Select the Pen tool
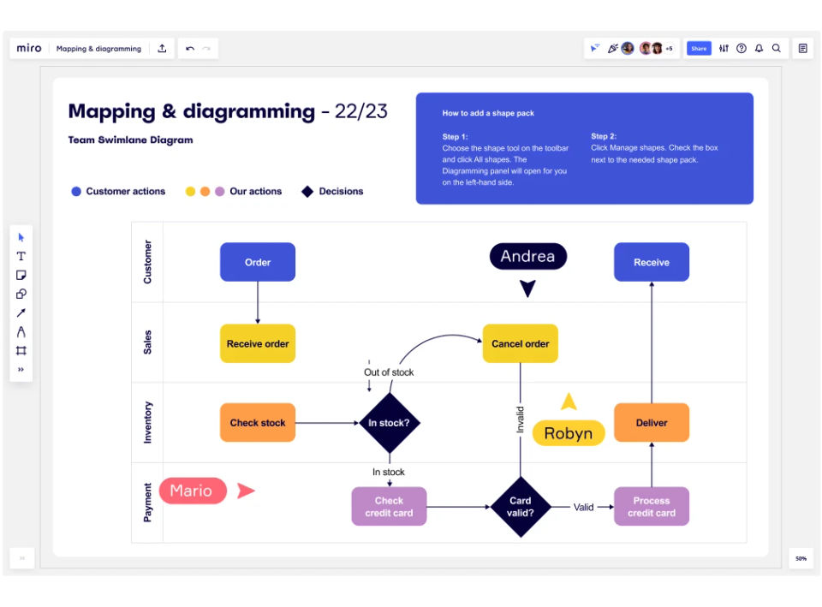 21,332
